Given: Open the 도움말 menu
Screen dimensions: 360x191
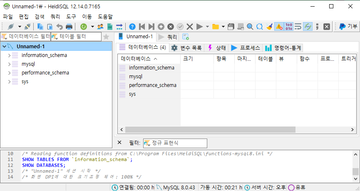Looking at the screenshot, I should pyautogui.click(x=105, y=17).
